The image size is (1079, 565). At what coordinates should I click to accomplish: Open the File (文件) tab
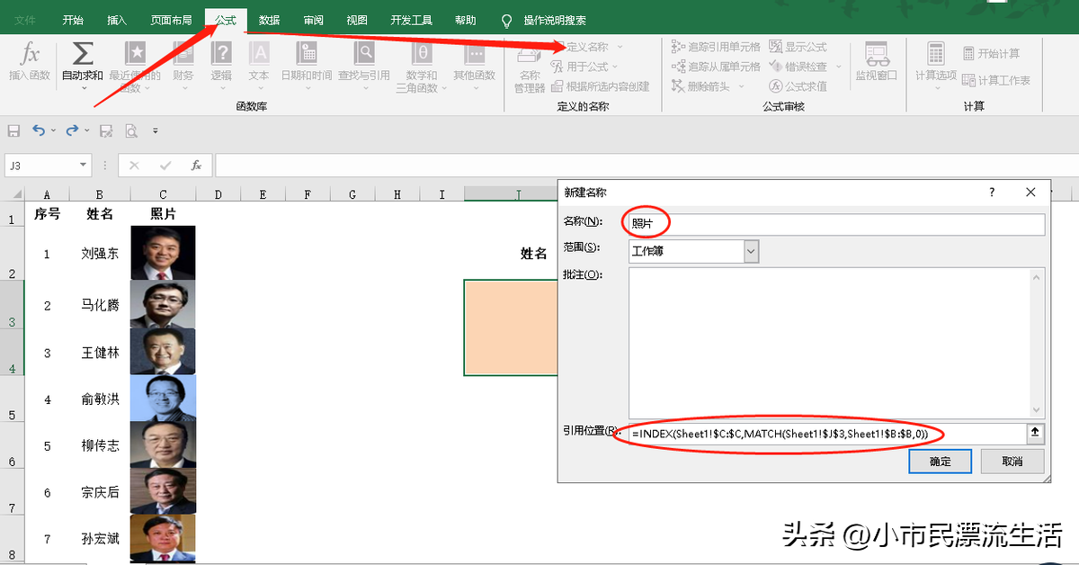(x=26, y=20)
